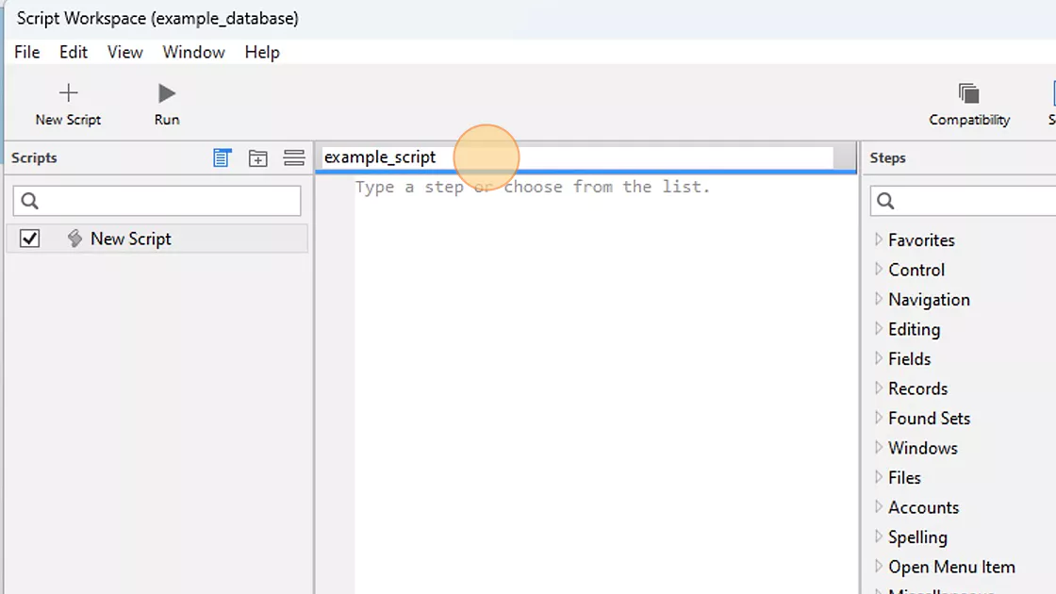
Task: Toggle the checkbox next to New Script
Action: point(29,239)
